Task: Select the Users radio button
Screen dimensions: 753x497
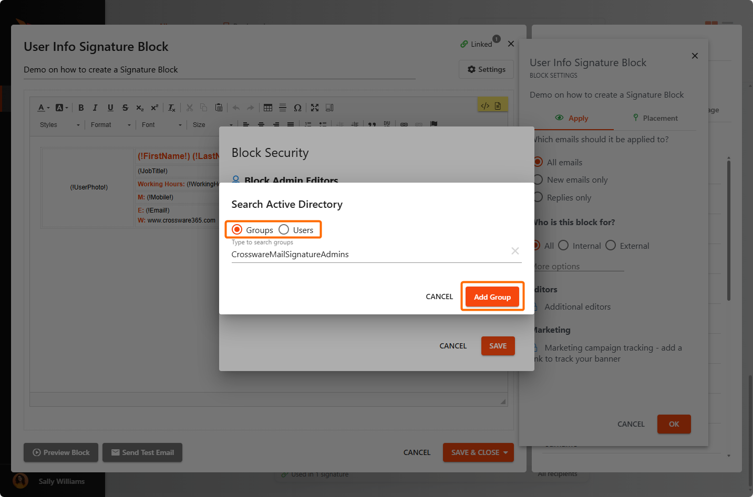Action: [x=284, y=230]
